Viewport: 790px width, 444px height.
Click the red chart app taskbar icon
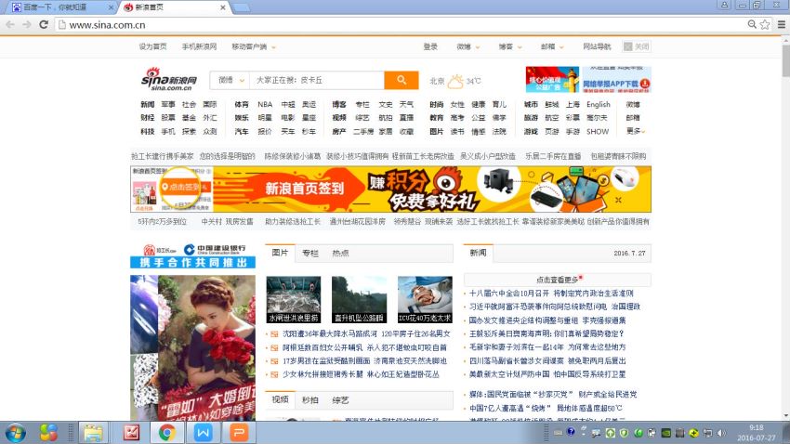(x=131, y=433)
